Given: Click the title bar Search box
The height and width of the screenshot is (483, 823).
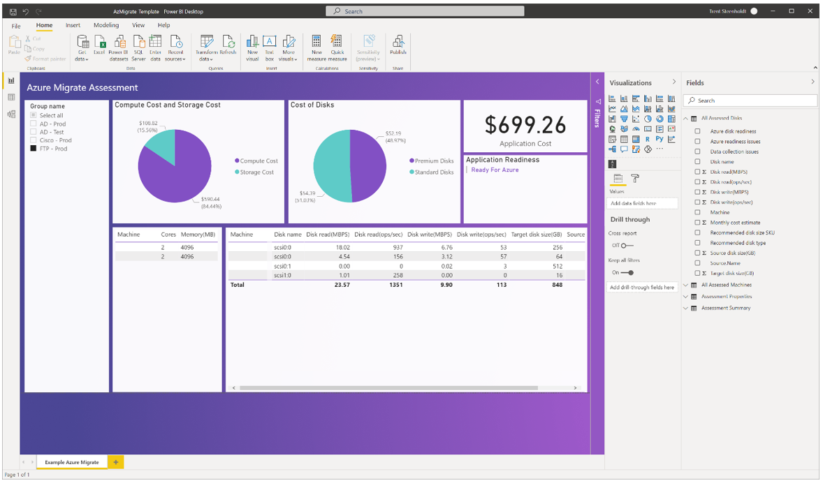Looking at the screenshot, I should [x=425, y=11].
